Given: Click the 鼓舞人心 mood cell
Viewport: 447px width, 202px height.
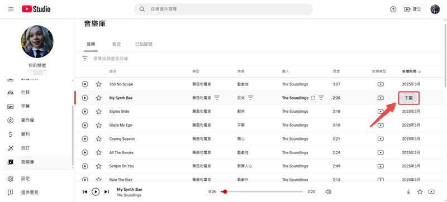Looking at the screenshot, I should 245,166.
